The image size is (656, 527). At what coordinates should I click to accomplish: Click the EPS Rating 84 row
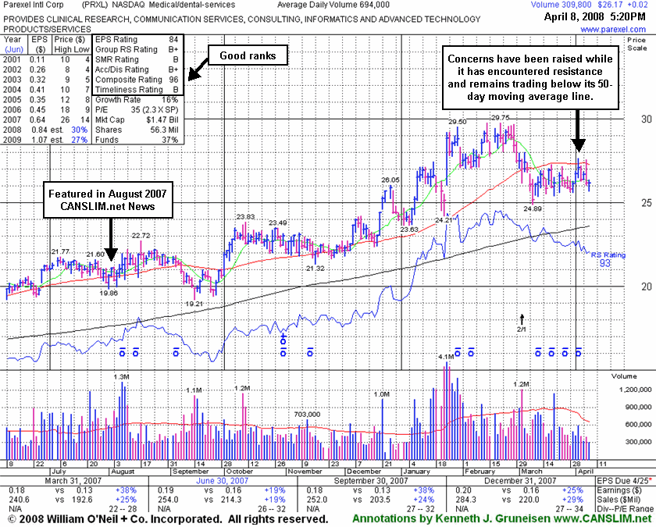point(137,40)
